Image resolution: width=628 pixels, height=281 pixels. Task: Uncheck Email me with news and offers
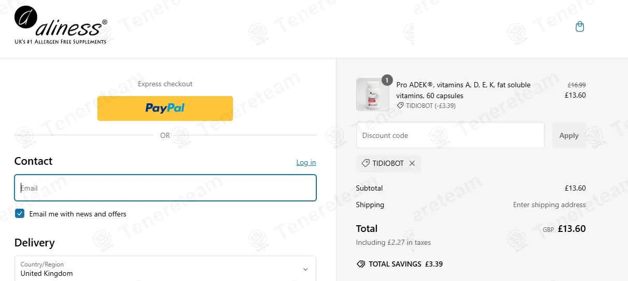[20, 213]
